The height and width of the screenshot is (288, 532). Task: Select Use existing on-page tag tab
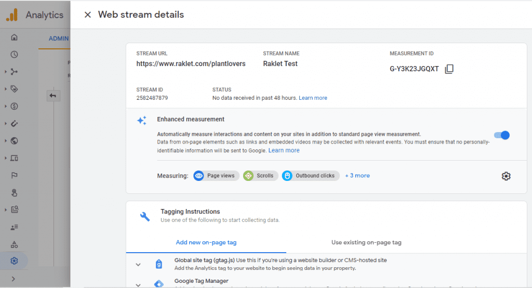366,242
